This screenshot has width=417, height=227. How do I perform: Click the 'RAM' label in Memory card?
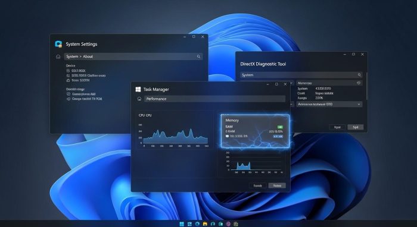click(229, 127)
